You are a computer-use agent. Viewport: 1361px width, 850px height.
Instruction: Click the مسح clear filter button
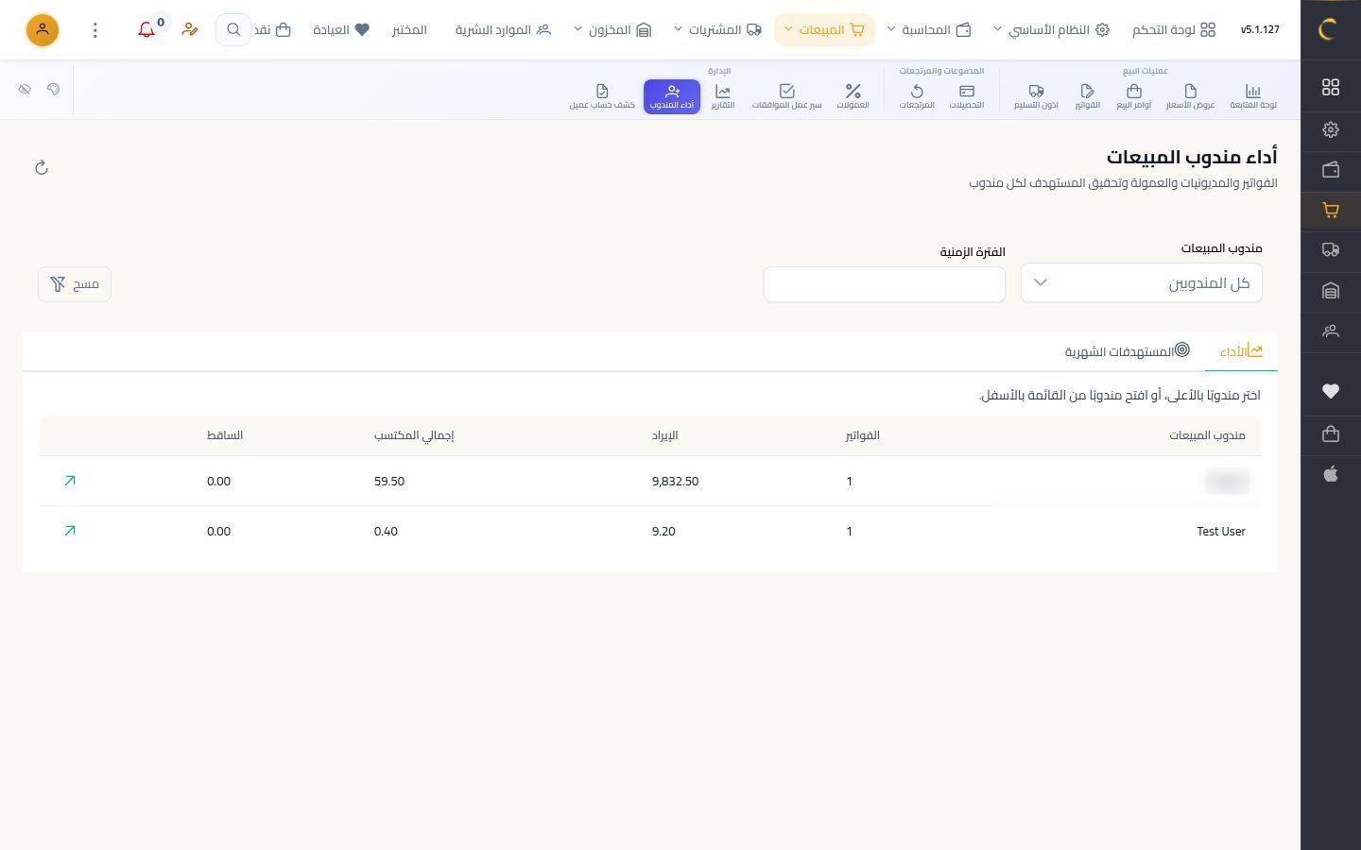click(x=75, y=284)
